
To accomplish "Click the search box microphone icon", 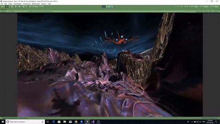I will pyautogui.click(x=43, y=122).
